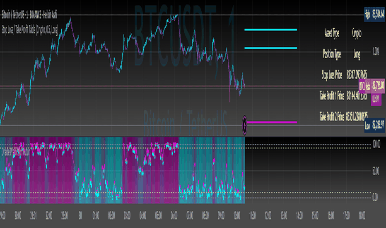386x228 pixels.
Task: Click the 13:00 time axis label
Action: tap(284, 216)
